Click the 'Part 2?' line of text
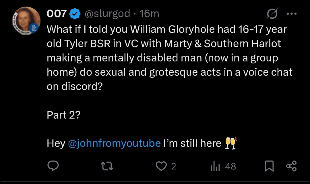The height and width of the screenshot is (184, 310). pyautogui.click(x=64, y=115)
